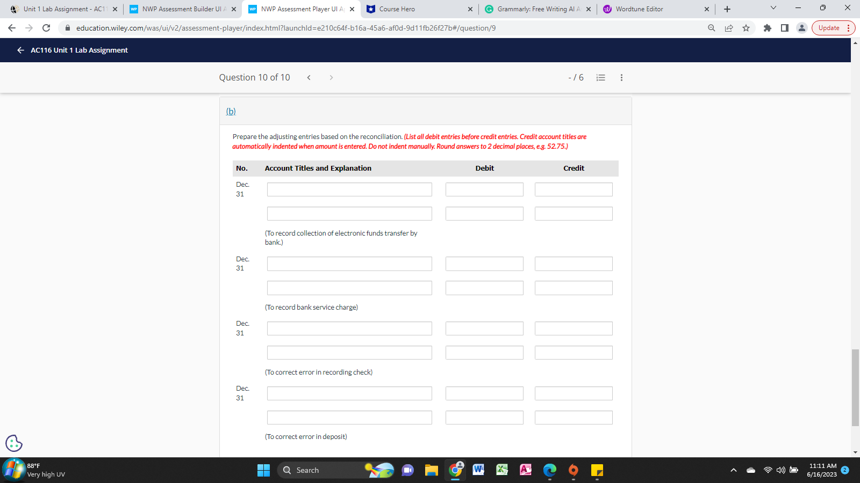The height and width of the screenshot is (483, 860).
Task: Click the Grammarly green icon in its tab
Action: 489,9
